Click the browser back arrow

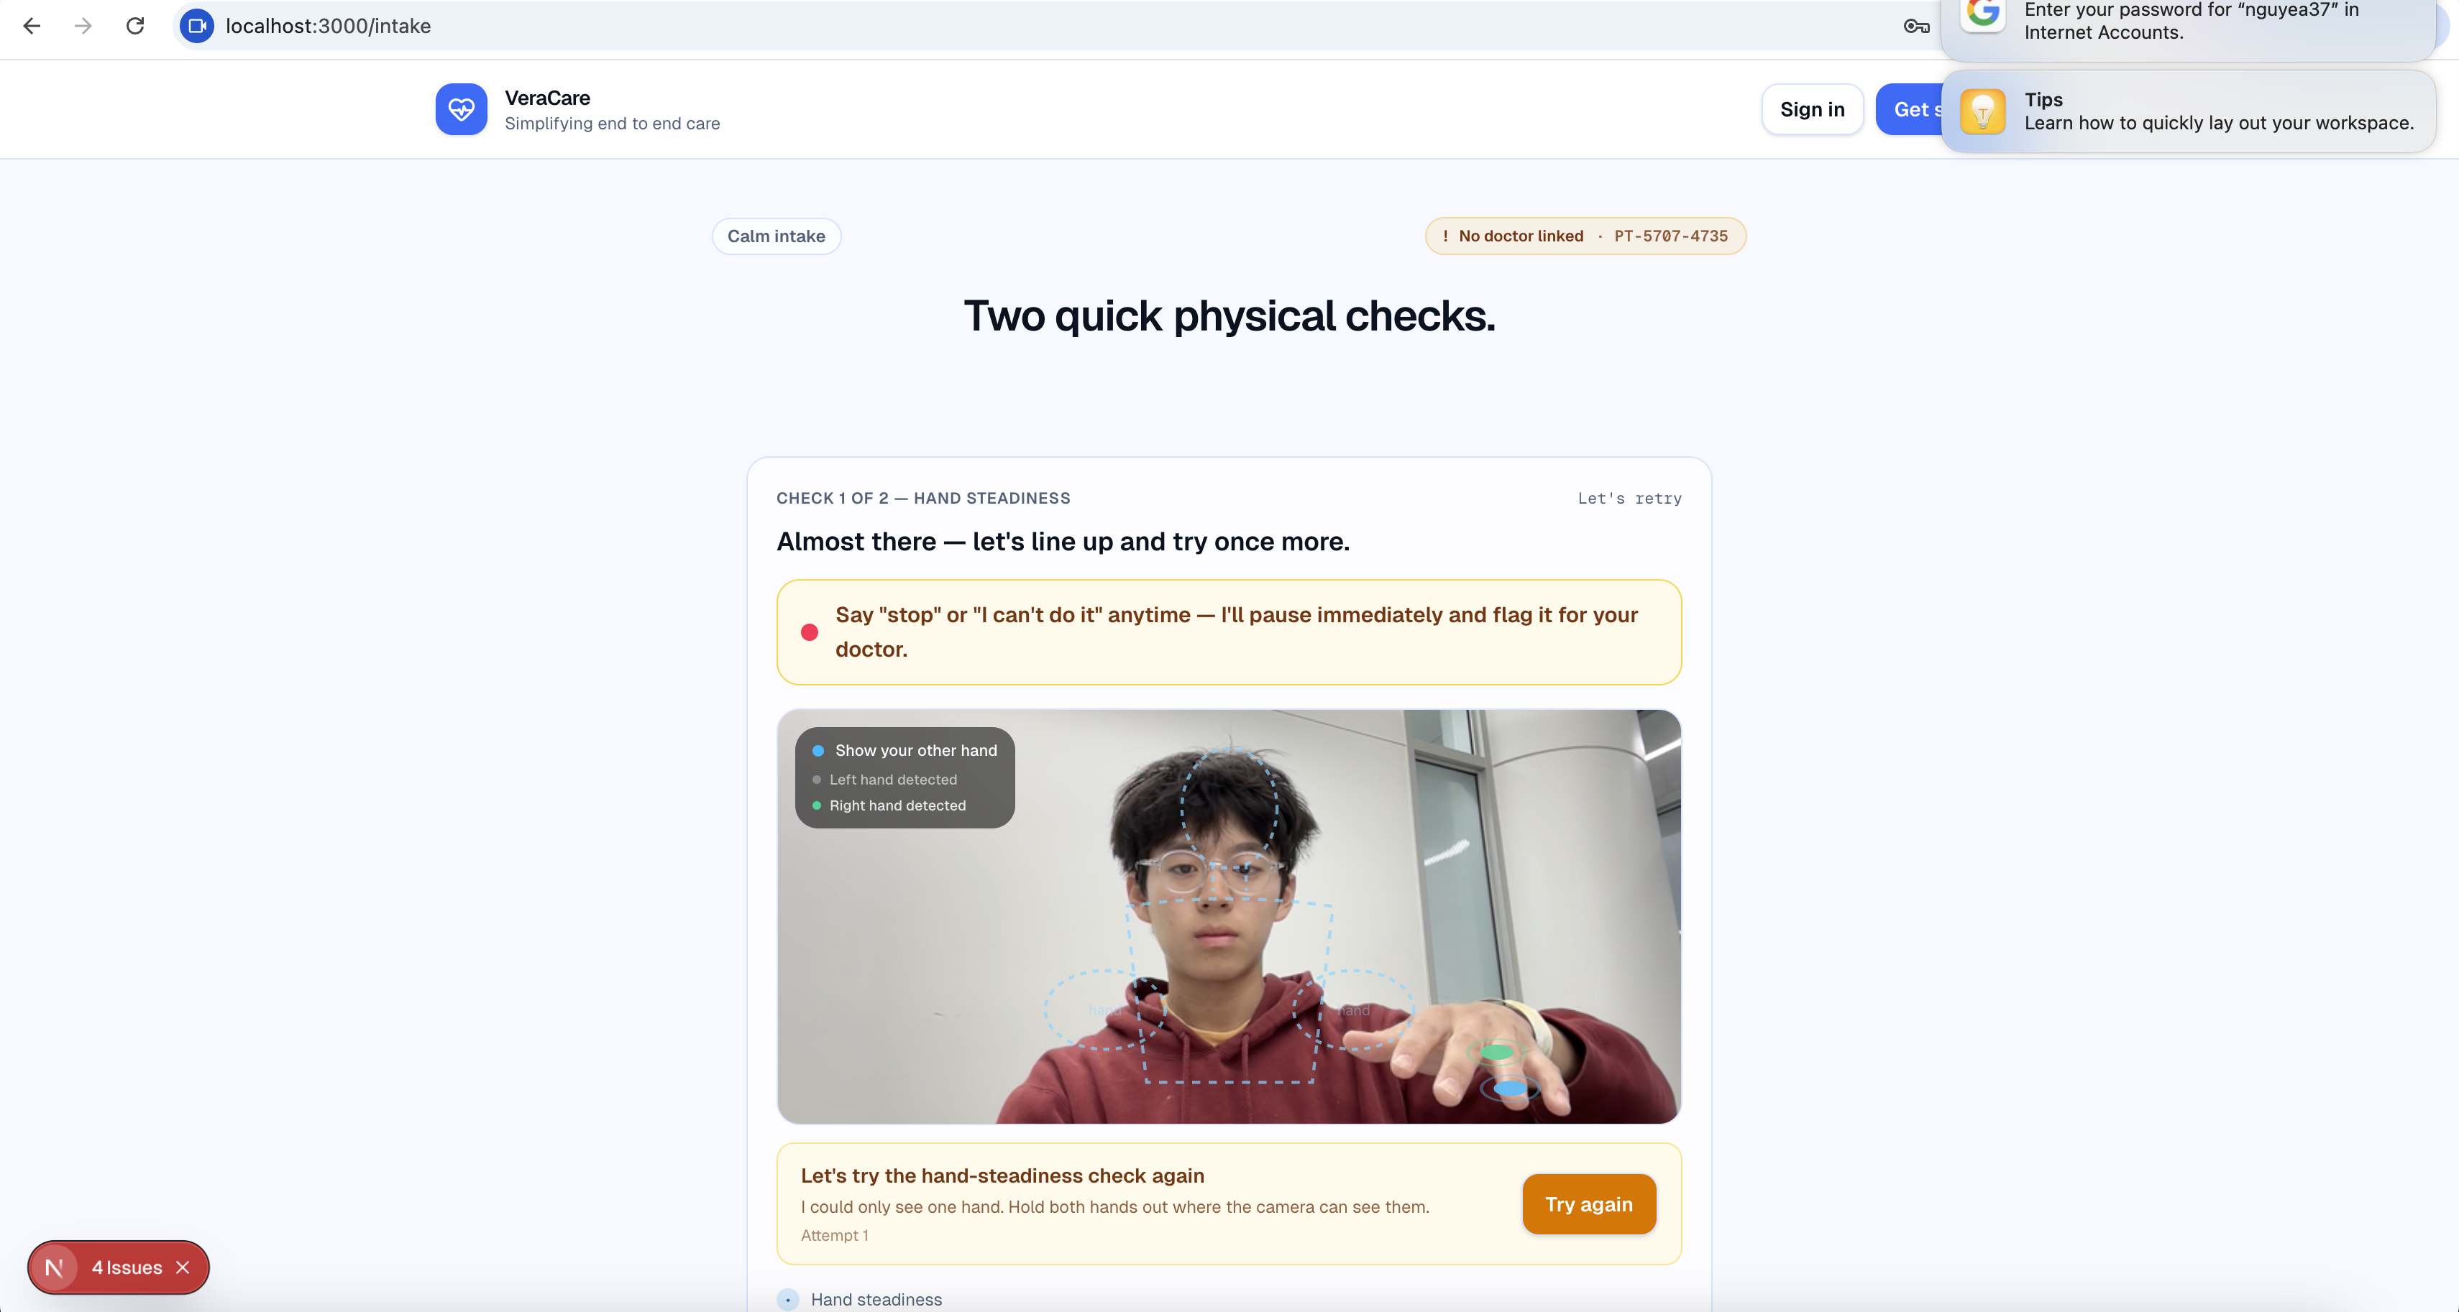pos(32,26)
